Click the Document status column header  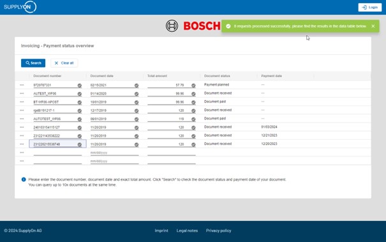click(217, 76)
